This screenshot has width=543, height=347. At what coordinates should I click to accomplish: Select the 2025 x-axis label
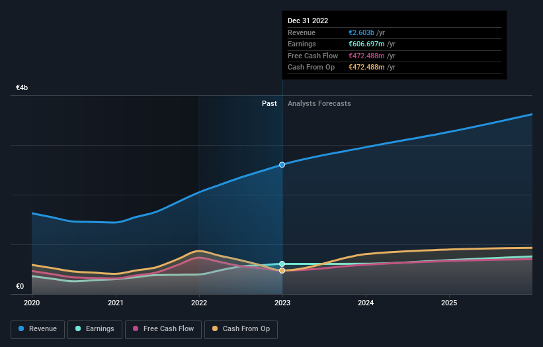[x=449, y=303]
